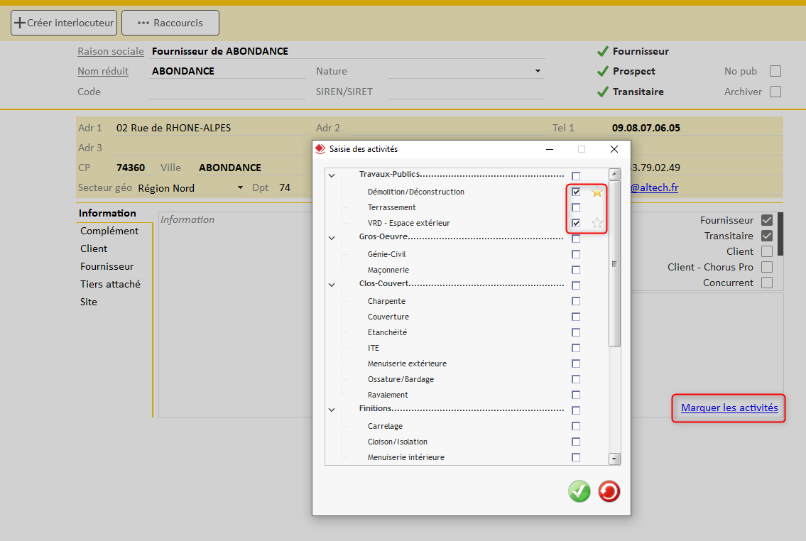The image size is (806, 541).
Task: Open the Tiers attaché tab
Action: pyautogui.click(x=110, y=284)
